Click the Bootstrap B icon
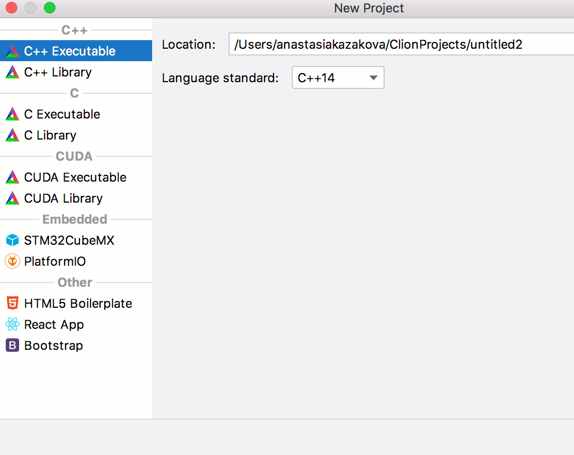Screen dimensions: 574x455 [12, 345]
